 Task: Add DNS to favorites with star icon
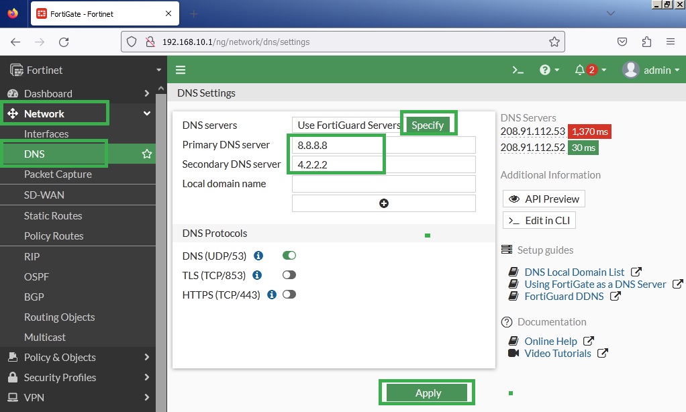(146, 154)
